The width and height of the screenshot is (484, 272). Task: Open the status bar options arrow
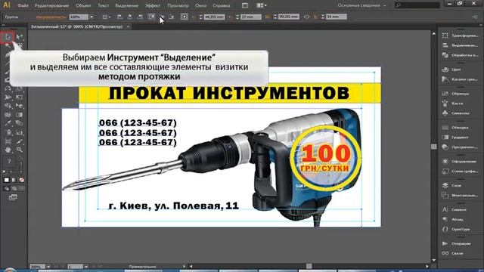[184, 267]
